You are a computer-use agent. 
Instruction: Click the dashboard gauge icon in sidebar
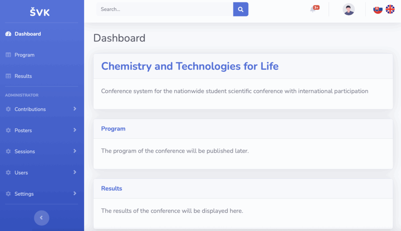pos(8,34)
